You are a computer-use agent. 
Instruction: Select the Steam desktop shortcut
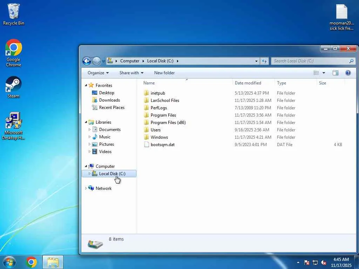pyautogui.click(x=14, y=87)
